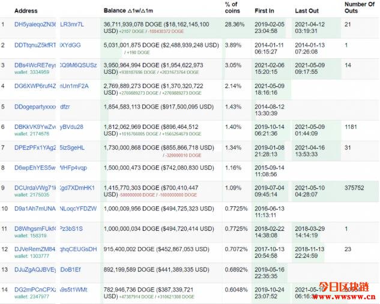Open address DPEzPFx1YAg2 5izSgeHL

point(49,148)
